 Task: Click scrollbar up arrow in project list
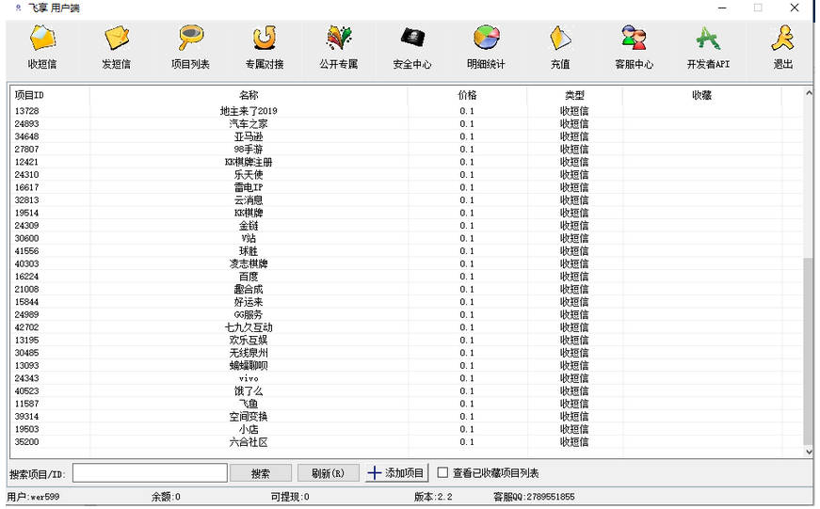(x=809, y=92)
